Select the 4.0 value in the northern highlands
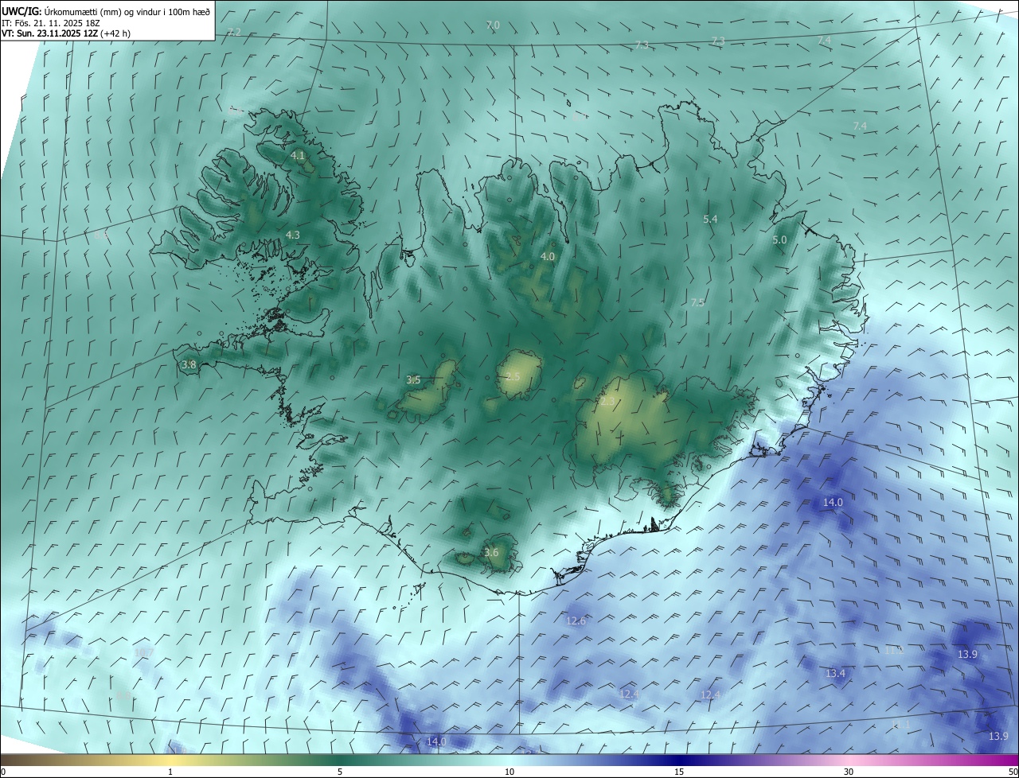Image resolution: width=1019 pixels, height=778 pixels. point(548,256)
